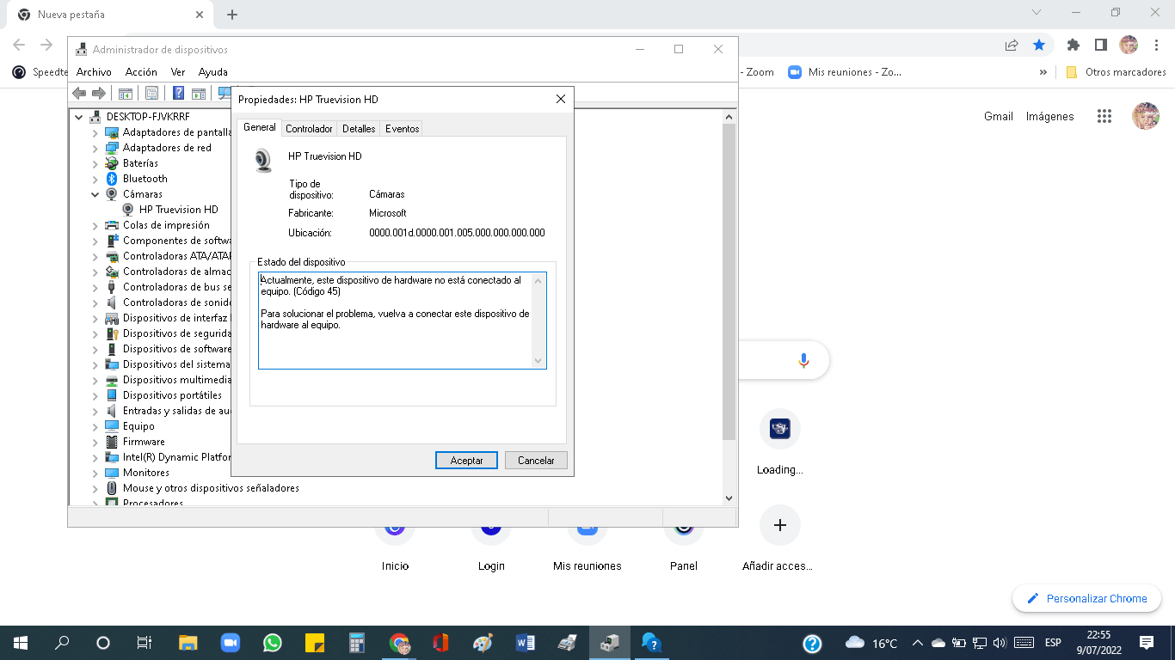Switch to the Detalles tab

(359, 129)
